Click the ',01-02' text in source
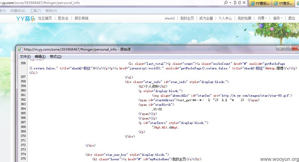The height and width of the screenshot is (162, 299). [157, 109]
